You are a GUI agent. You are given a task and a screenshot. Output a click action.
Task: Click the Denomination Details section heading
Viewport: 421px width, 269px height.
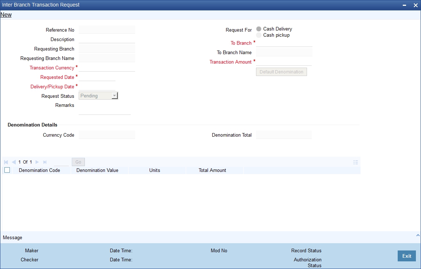(32, 125)
